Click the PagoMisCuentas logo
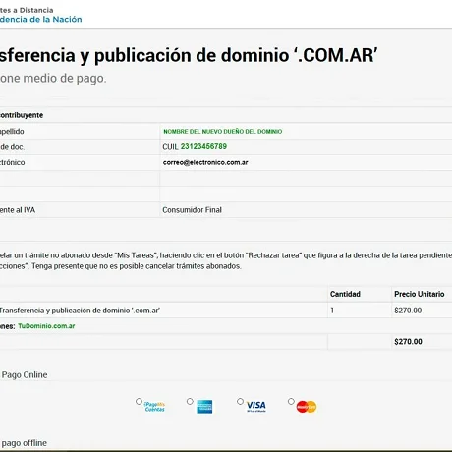The width and height of the screenshot is (452, 452). [x=154, y=407]
